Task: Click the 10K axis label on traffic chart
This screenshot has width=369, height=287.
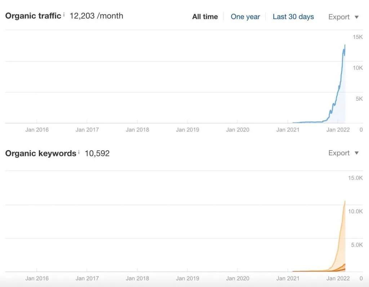Action: pyautogui.click(x=358, y=68)
